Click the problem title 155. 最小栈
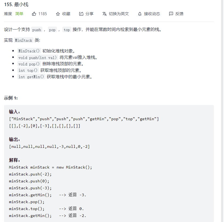The image size is (224, 222). point(16,5)
